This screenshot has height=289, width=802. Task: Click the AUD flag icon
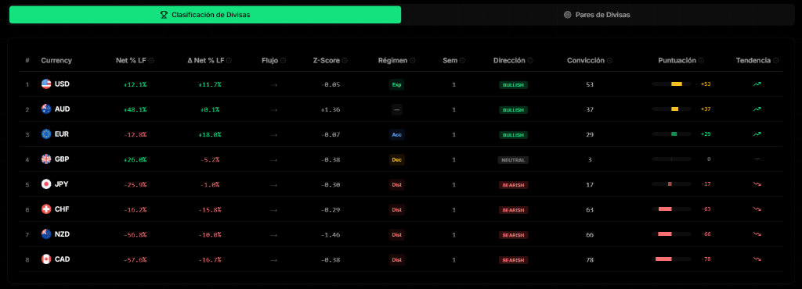tap(46, 109)
